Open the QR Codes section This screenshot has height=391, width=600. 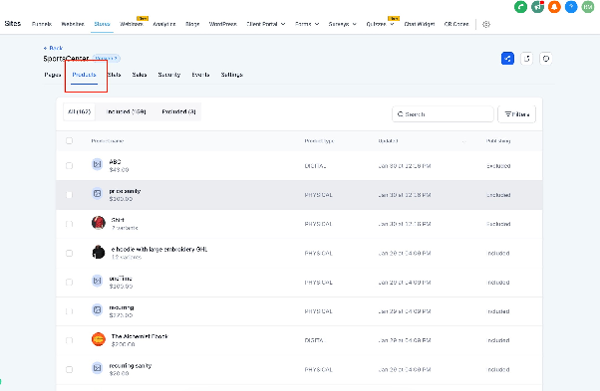point(456,24)
